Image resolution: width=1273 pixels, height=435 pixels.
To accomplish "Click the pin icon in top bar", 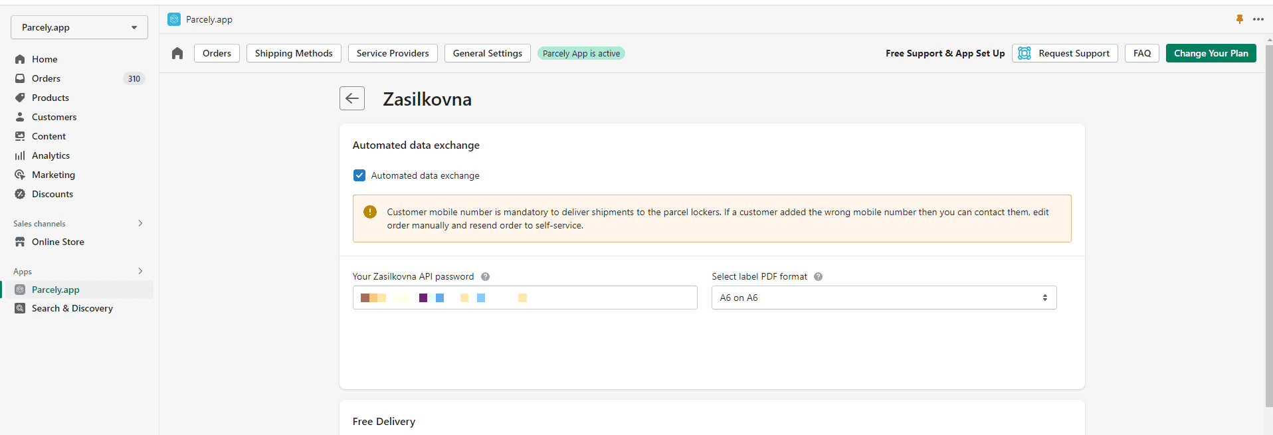I will pyautogui.click(x=1239, y=19).
